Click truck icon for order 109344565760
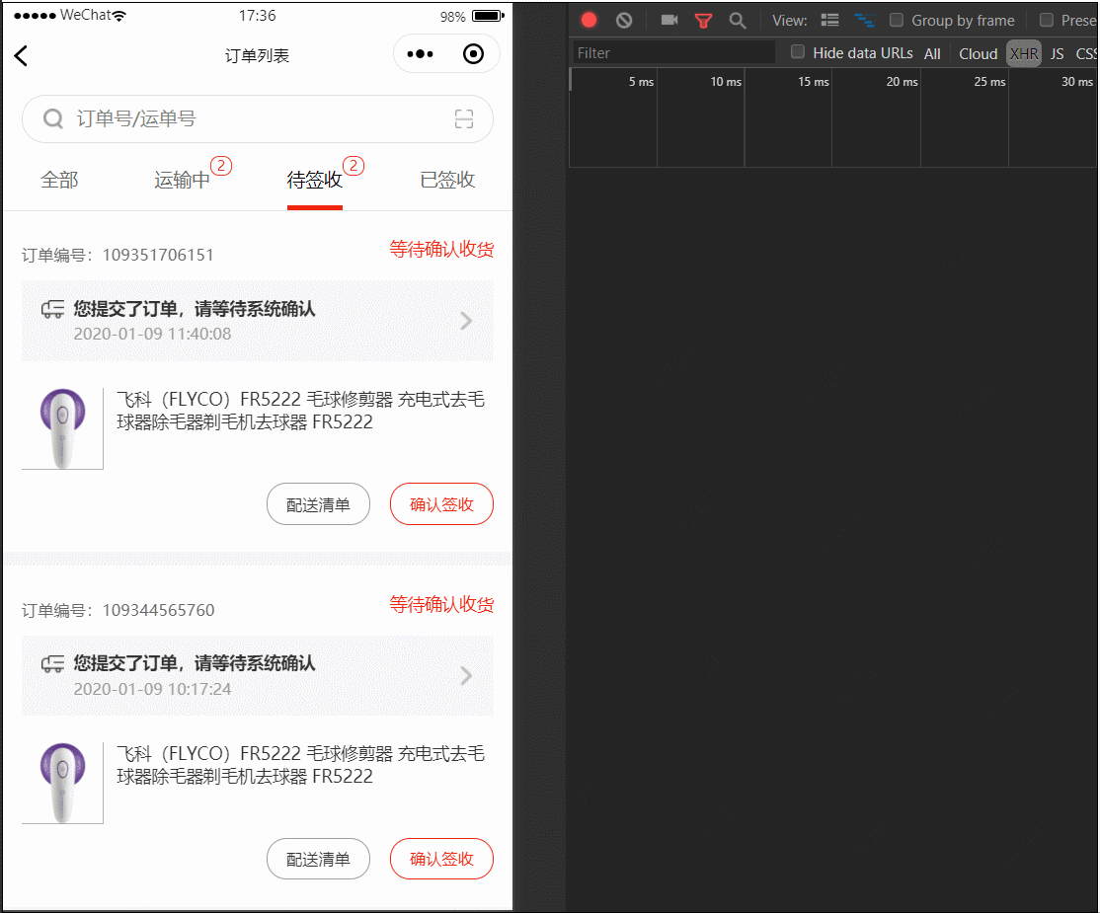Viewport: 1100px width, 913px height. [x=52, y=664]
